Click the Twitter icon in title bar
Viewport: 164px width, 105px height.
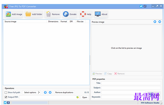pyautogui.click(x=141, y=6)
